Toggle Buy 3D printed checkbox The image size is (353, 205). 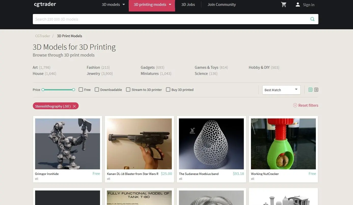[x=168, y=90]
